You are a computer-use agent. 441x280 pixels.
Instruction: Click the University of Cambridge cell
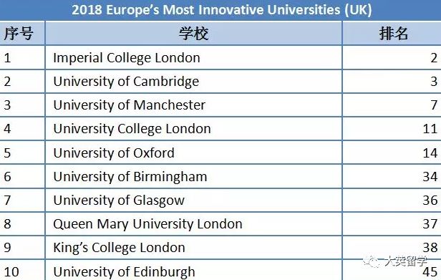click(193, 82)
